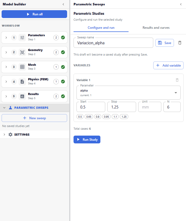
Task: Expand the Geometry step
Action: [6, 52]
